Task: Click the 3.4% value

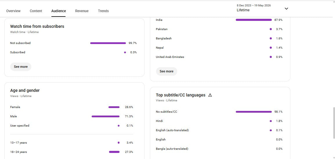Action: 130,142
